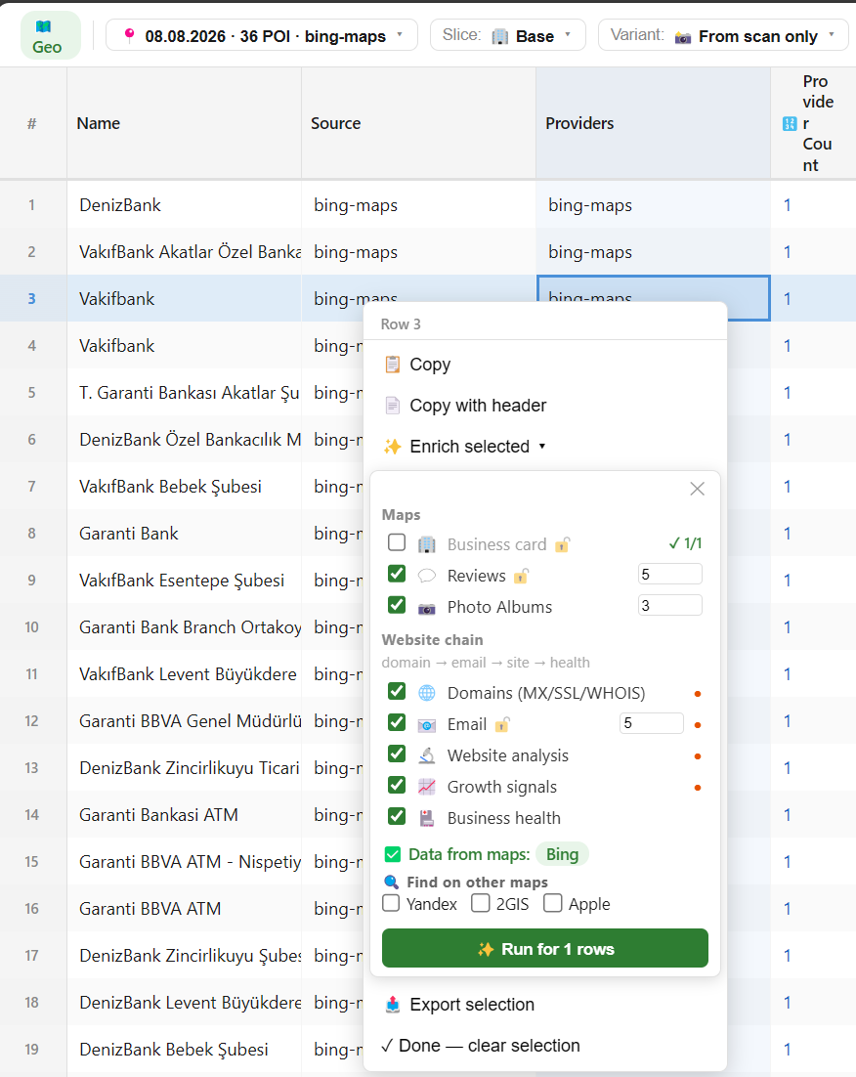Click the Enrich selected sparkle icon
The width and height of the screenshot is (856, 1077).
point(392,447)
